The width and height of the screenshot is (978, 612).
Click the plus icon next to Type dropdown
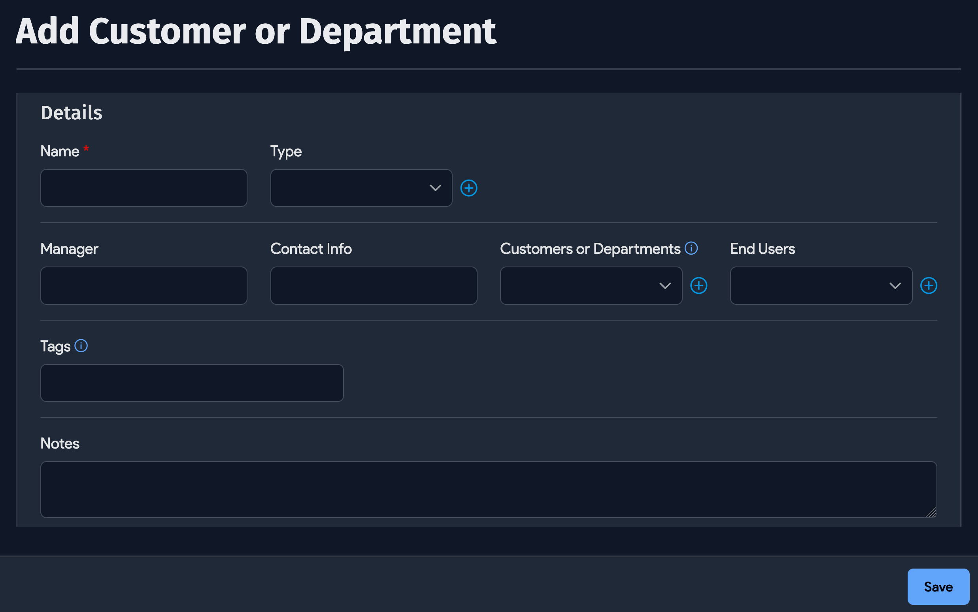coord(469,188)
